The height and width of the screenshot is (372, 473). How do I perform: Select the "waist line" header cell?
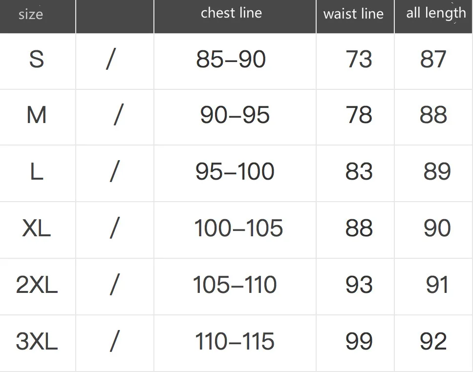tap(353, 14)
